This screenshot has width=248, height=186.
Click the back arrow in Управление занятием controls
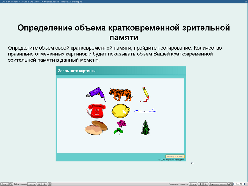(201, 184)
